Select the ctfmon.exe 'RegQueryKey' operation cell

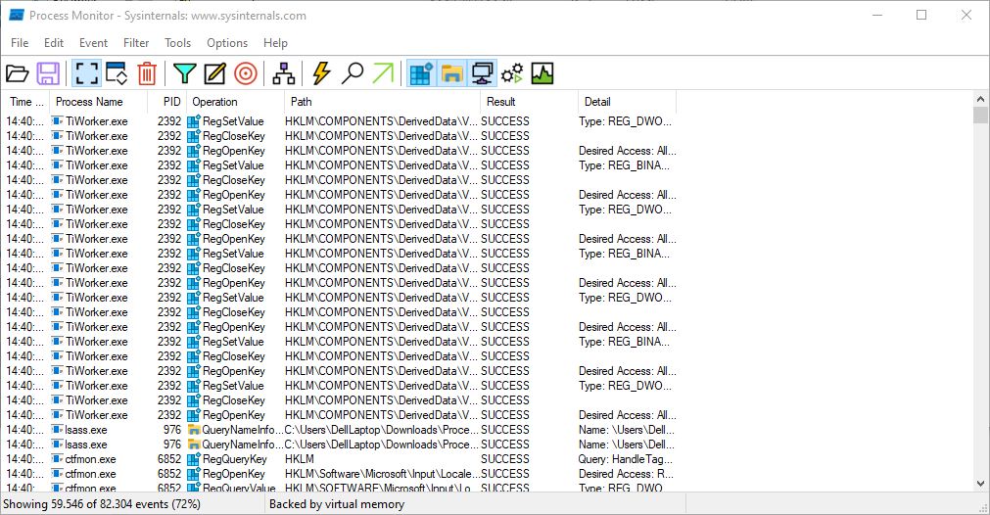click(x=235, y=459)
